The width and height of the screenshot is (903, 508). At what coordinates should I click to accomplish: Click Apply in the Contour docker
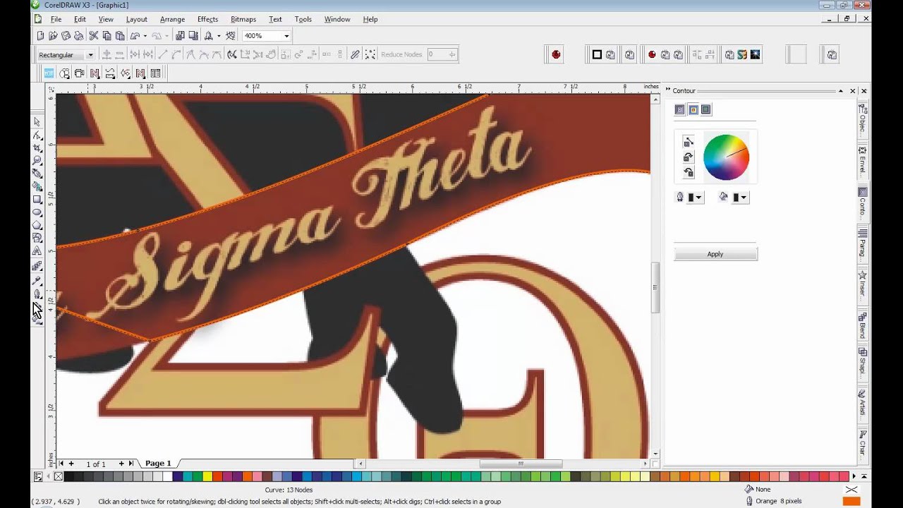point(715,254)
